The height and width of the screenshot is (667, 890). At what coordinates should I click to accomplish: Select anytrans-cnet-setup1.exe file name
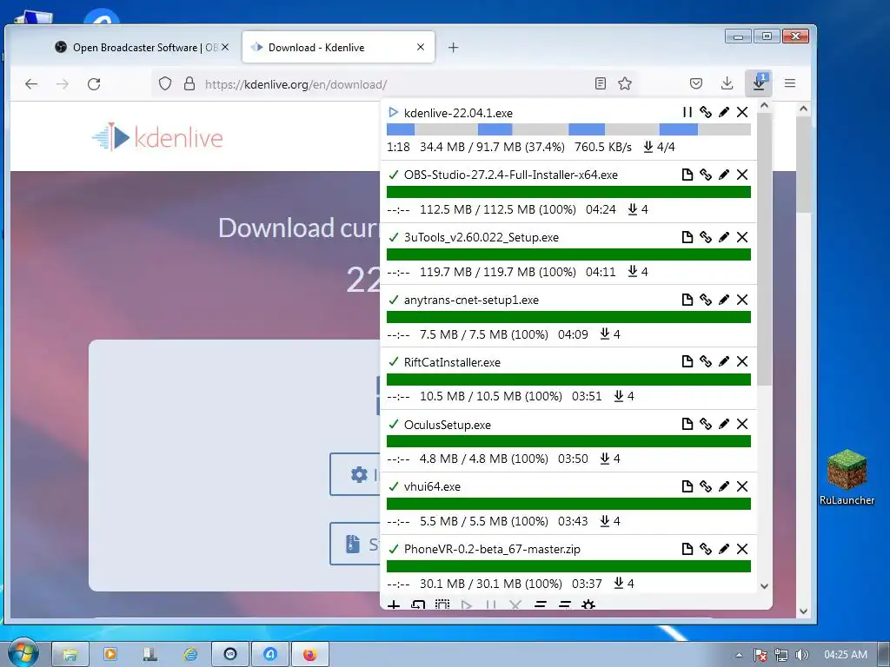click(x=471, y=300)
